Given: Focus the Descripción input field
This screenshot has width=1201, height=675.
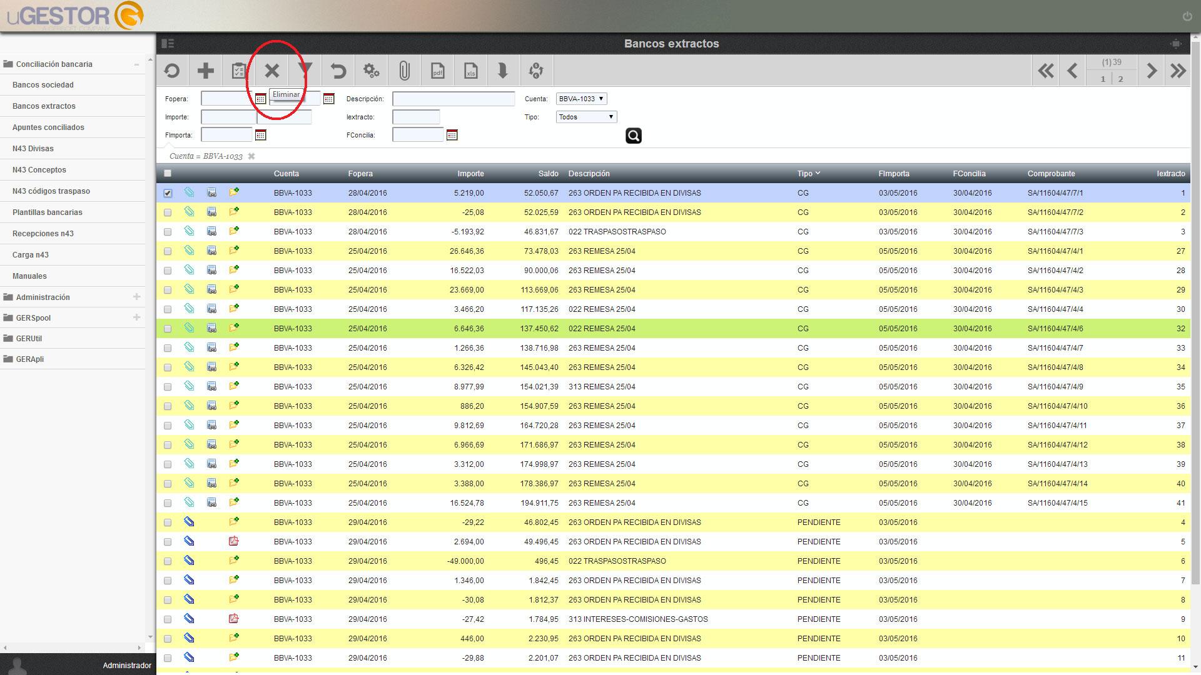Looking at the screenshot, I should (x=454, y=99).
